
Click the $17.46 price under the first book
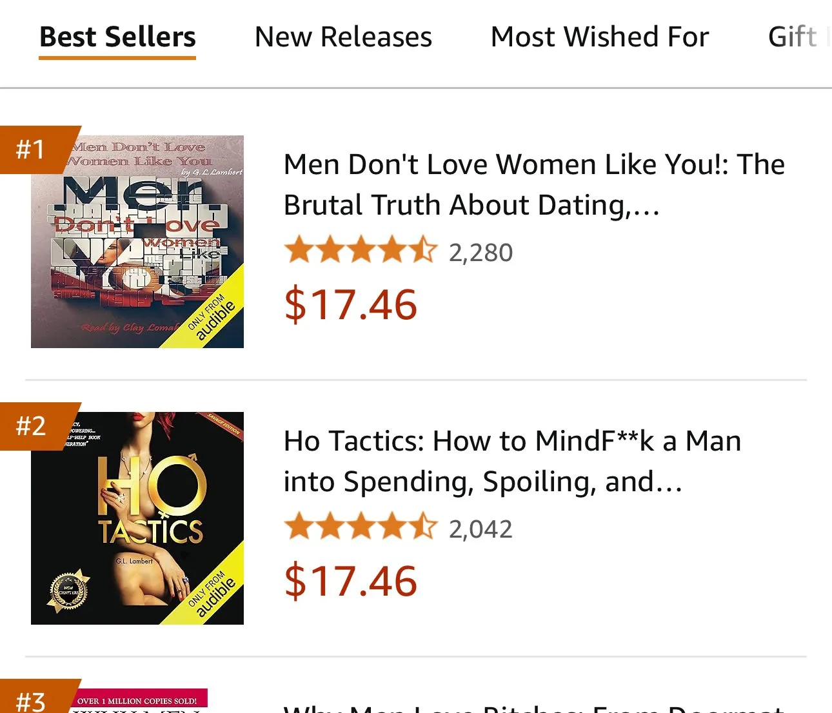pos(351,304)
